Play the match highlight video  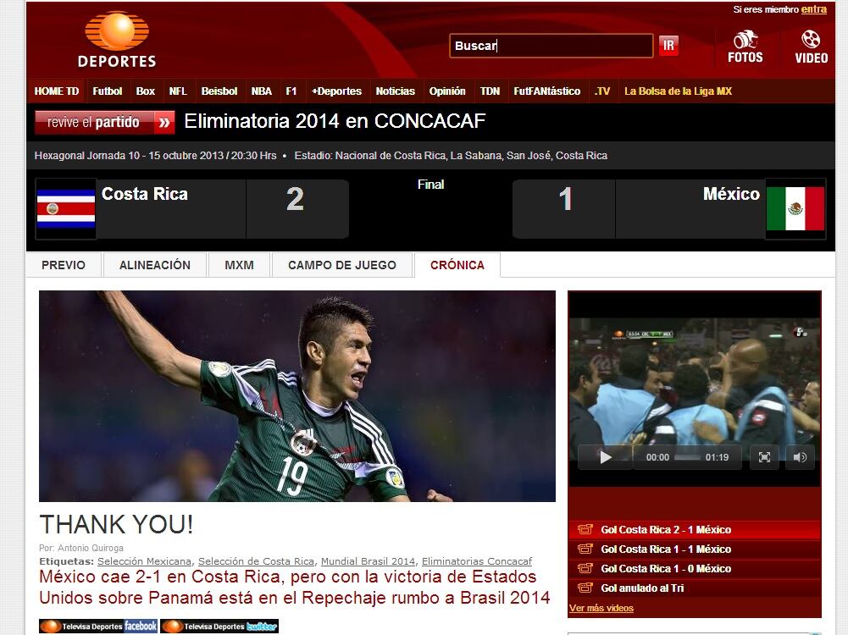click(605, 457)
